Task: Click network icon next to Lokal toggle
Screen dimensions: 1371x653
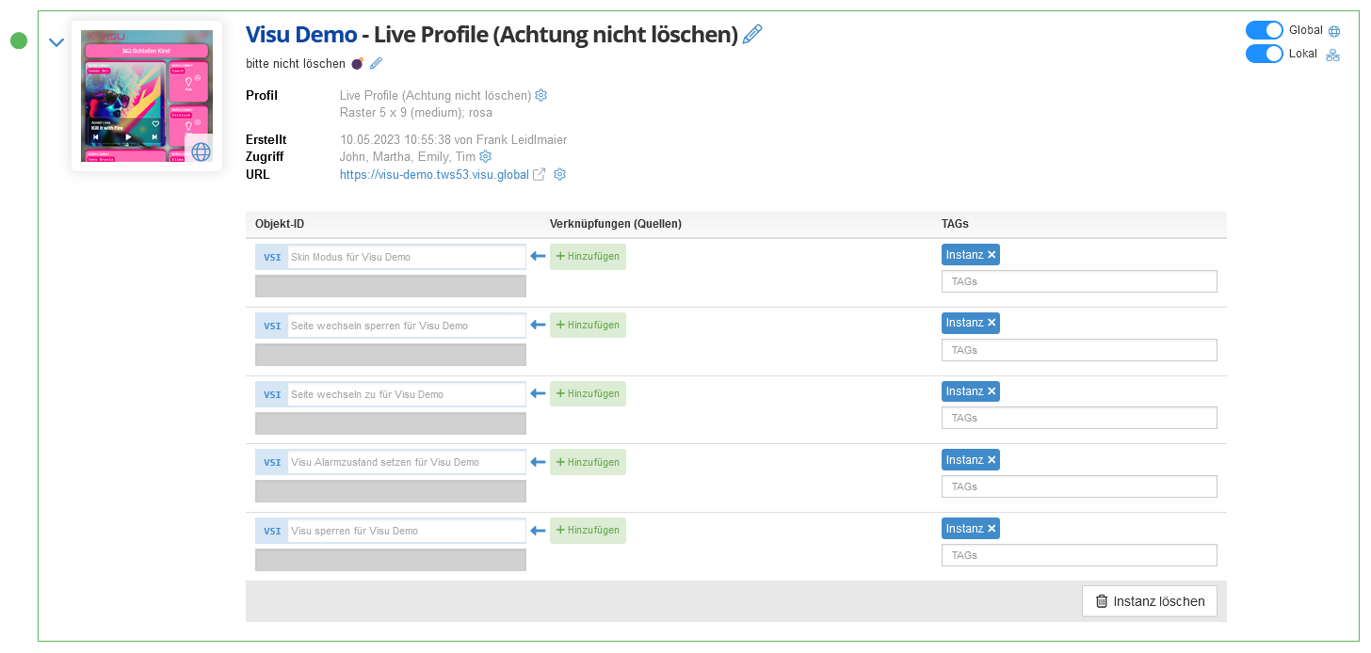Action: 1332,55
